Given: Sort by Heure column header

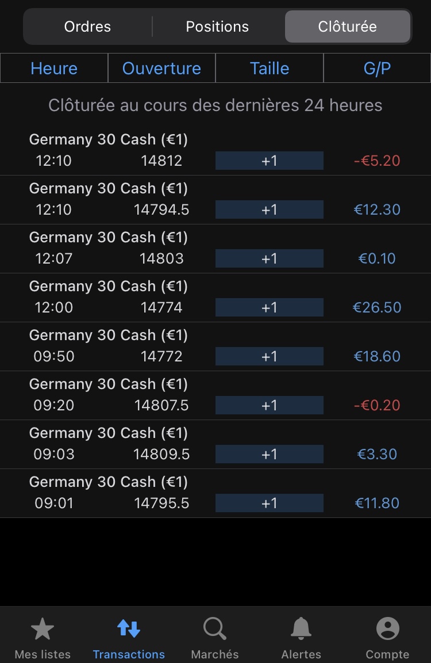Looking at the screenshot, I should pos(54,68).
